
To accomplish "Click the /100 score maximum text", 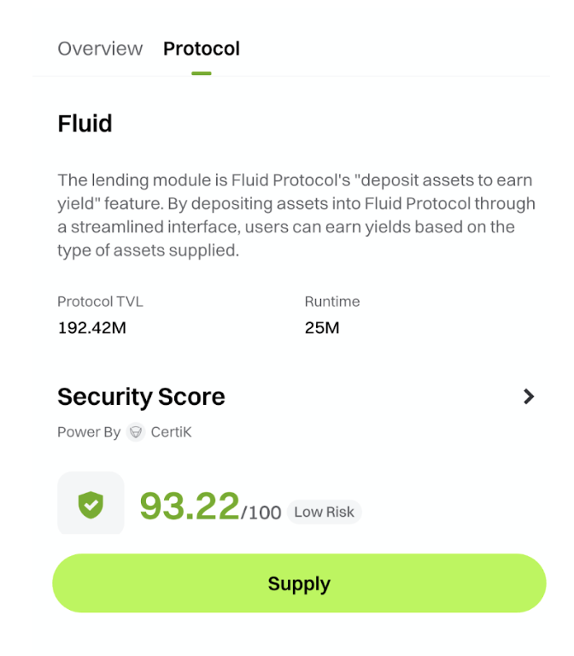I will 261,512.
